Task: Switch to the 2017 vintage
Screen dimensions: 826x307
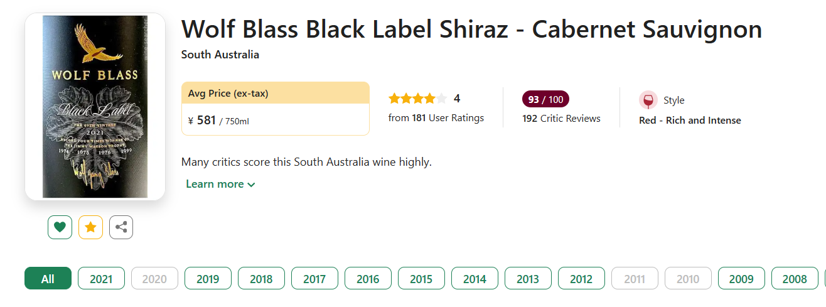Action: click(x=314, y=279)
